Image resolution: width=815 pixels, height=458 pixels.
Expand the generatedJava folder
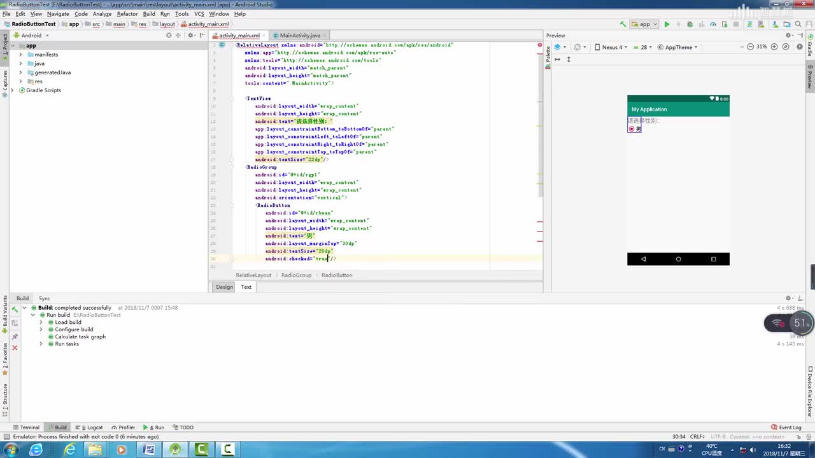tap(20, 73)
